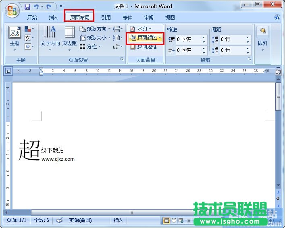
Task: Switch to the 插入 ribbon tab
Action: click(x=53, y=18)
